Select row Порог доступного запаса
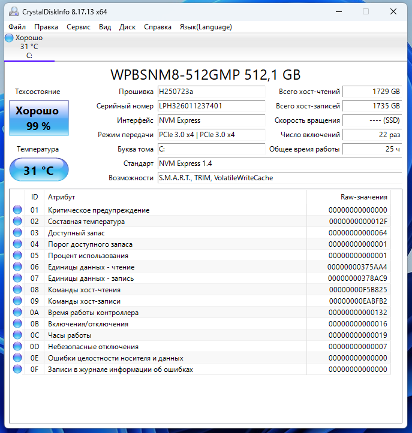Screen dimensions: 412x433 [x=200, y=244]
